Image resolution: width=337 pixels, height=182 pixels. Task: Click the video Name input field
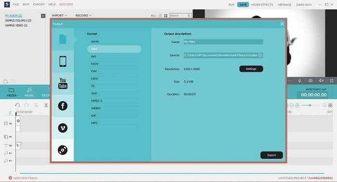coord(223,42)
